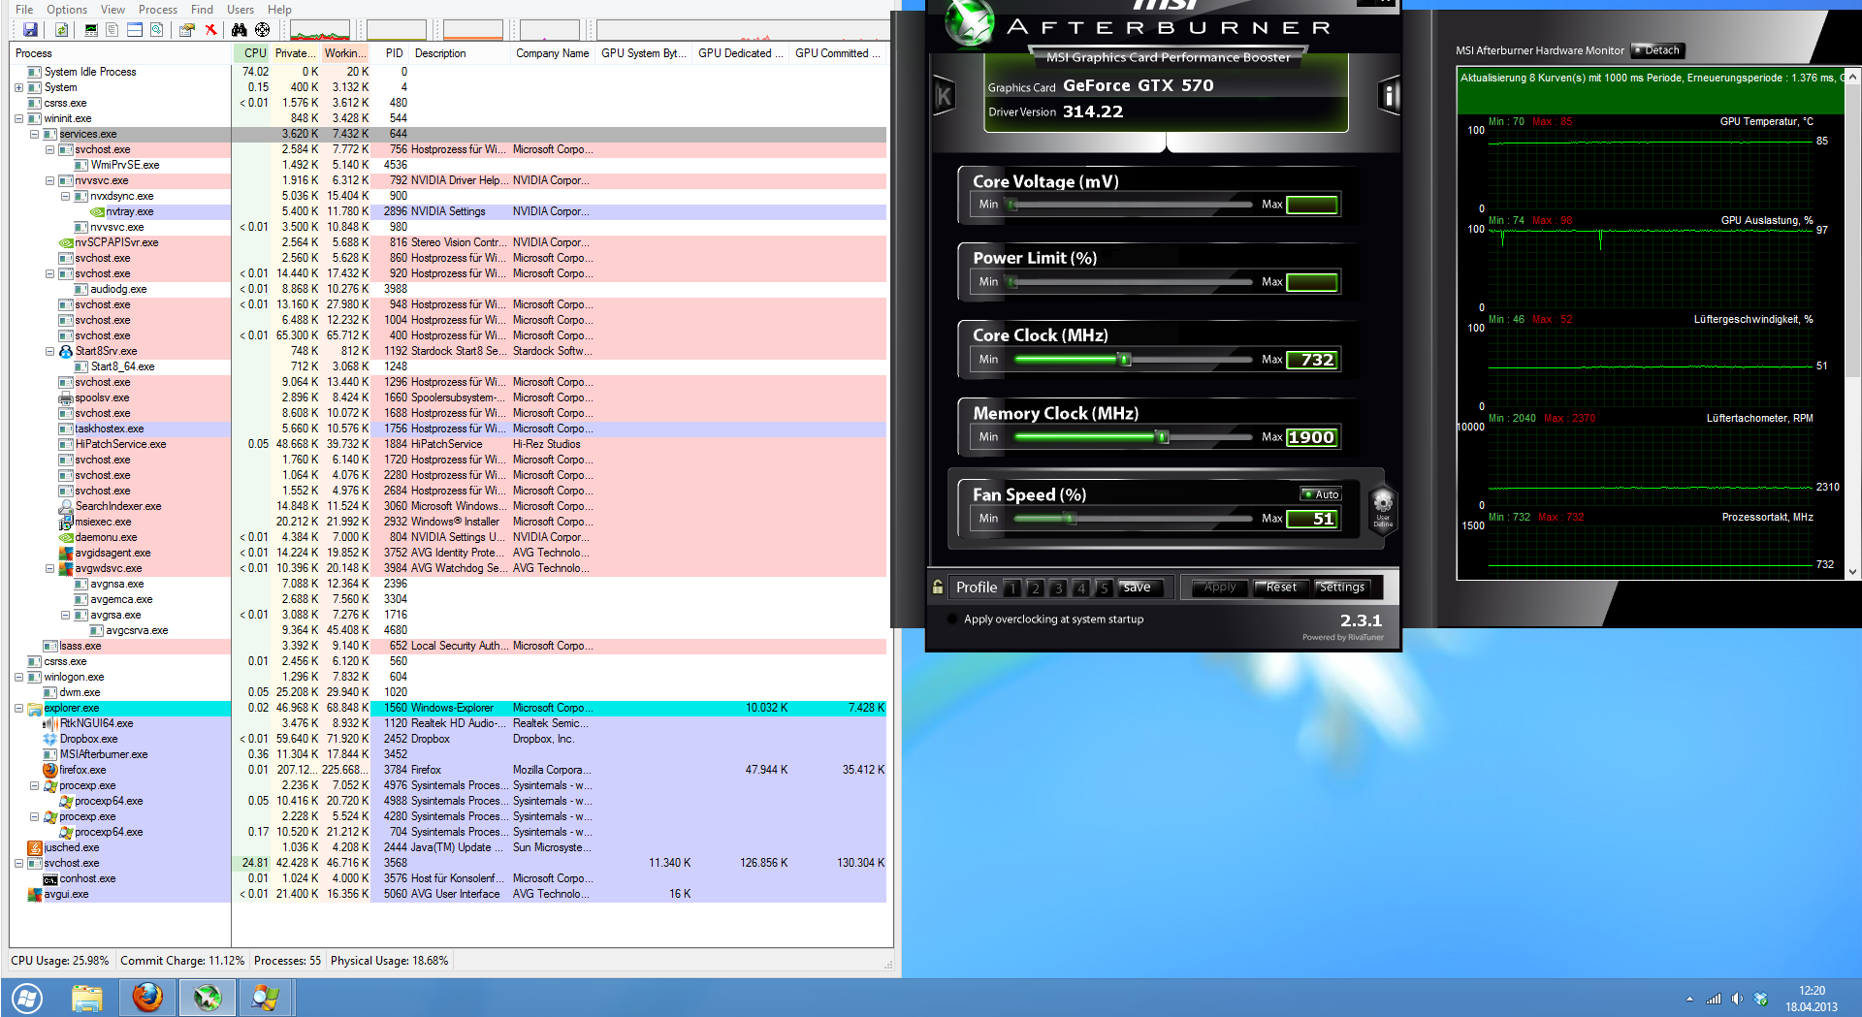
Task: Toggle the process tree view toolbar icon
Action: coord(112,30)
